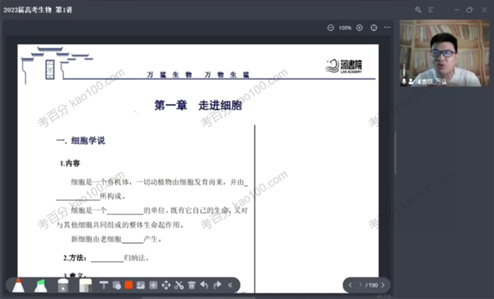Undo the last annotation

204,286
